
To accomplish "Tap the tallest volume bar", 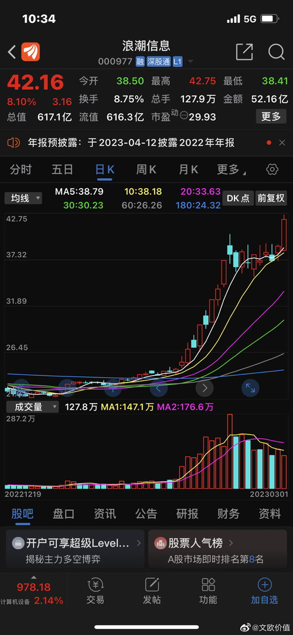I will pyautogui.click(x=230, y=451).
